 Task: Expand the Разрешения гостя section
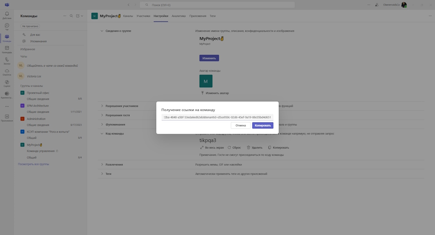102,115
